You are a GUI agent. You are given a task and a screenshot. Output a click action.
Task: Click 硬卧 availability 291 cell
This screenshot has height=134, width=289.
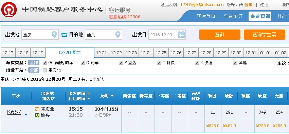pyautogui.click(x=229, y=112)
